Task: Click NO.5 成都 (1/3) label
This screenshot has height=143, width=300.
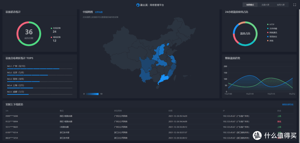Action: [16, 92]
